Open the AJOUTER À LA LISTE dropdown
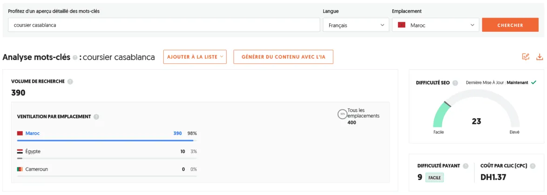 (195, 57)
